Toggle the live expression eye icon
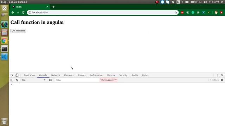The height and width of the screenshot is (126, 225). click(50, 80)
